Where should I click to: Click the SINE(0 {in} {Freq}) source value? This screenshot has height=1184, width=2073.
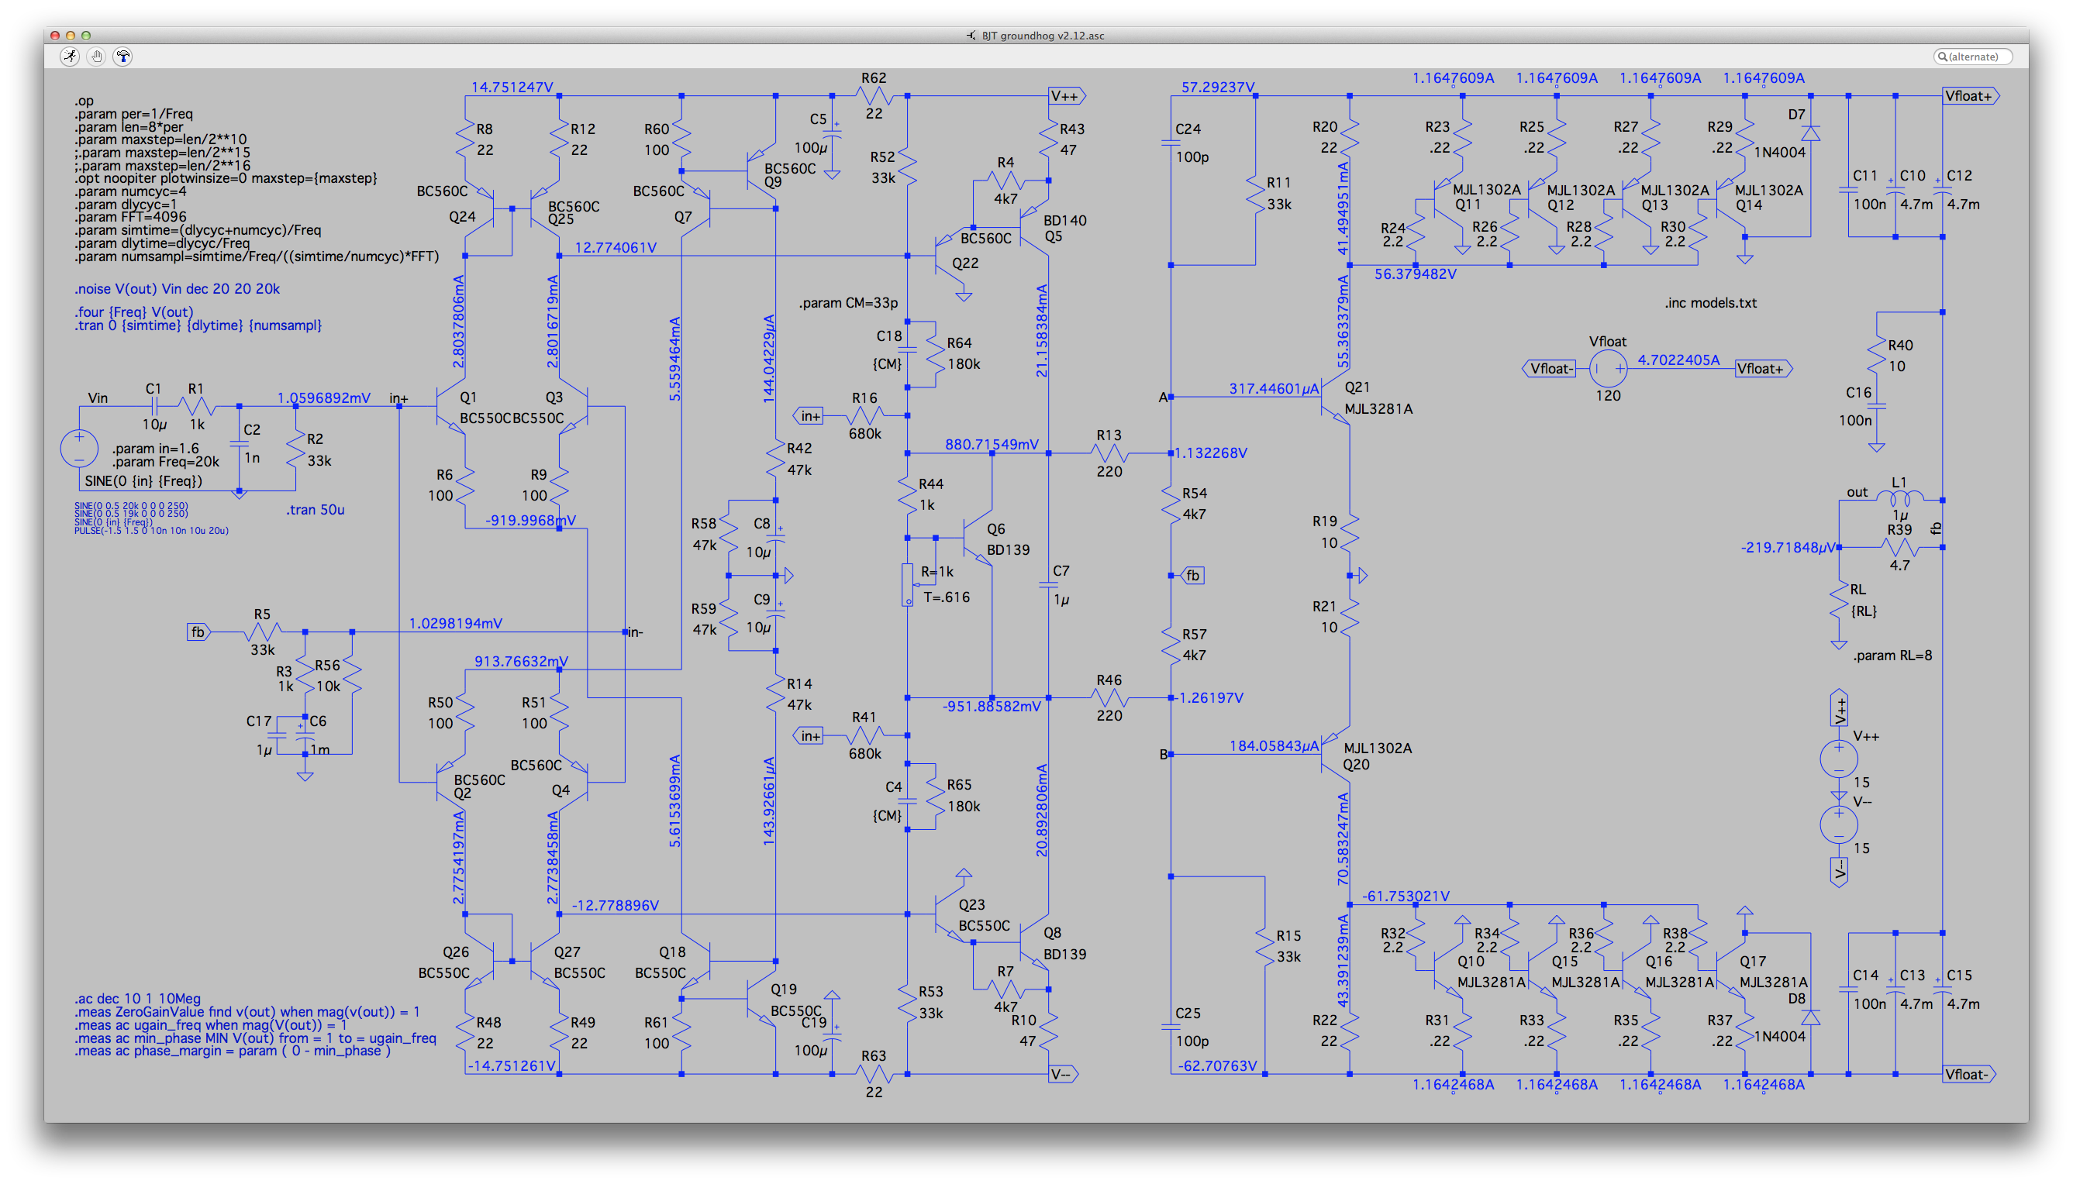143,480
